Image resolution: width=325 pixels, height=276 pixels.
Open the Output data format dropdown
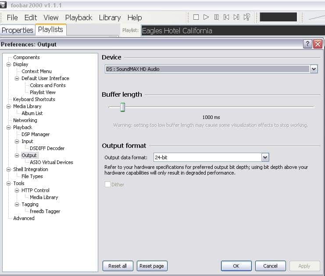coord(265,157)
